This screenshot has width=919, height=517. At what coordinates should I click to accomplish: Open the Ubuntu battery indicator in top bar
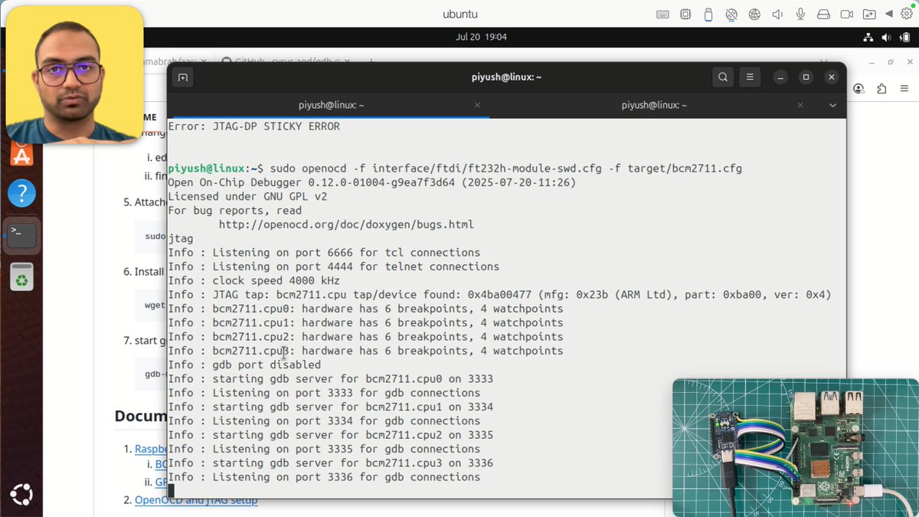pyautogui.click(x=904, y=37)
